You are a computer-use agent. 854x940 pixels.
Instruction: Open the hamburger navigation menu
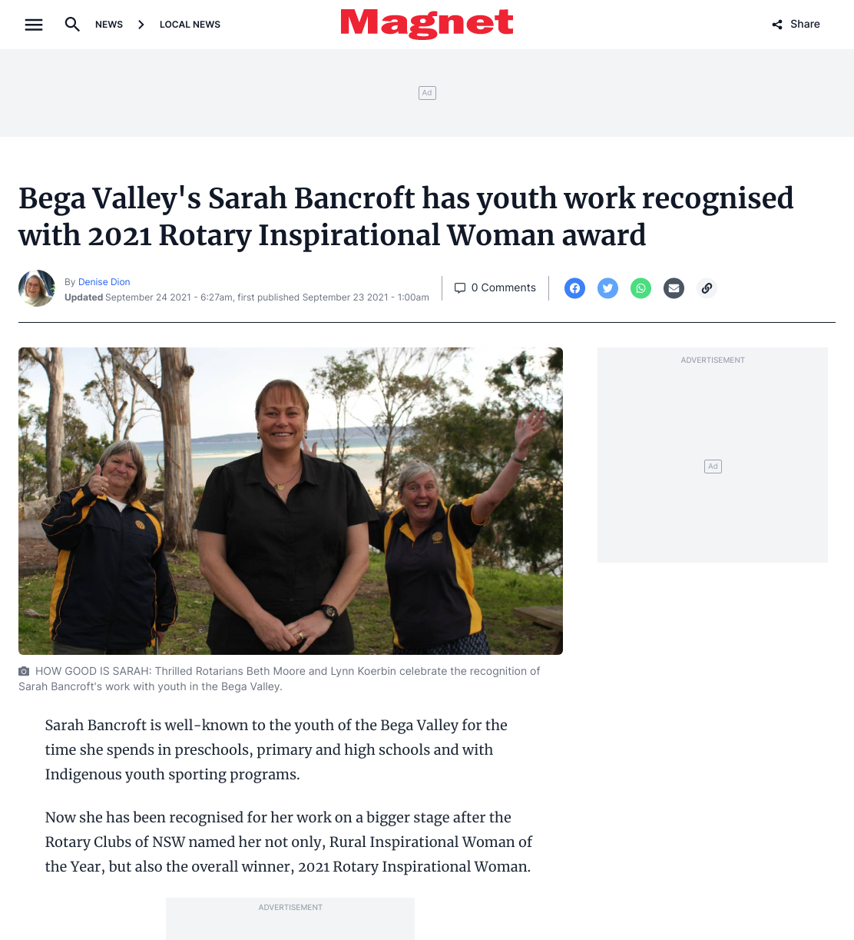34,25
